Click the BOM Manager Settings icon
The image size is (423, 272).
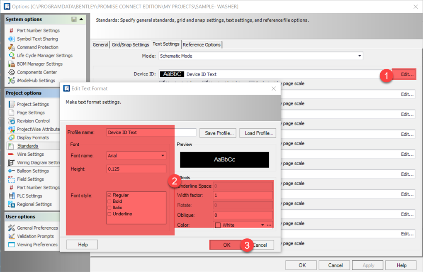[11, 64]
